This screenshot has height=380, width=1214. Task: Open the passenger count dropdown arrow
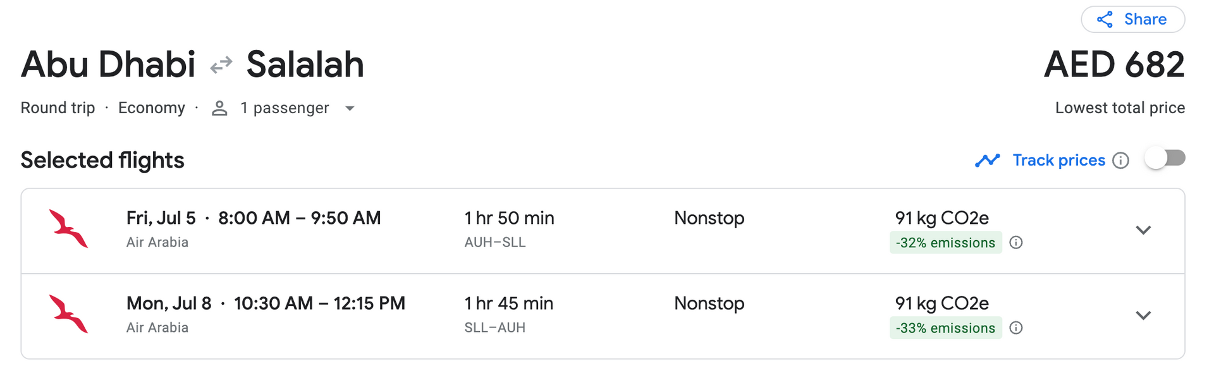[350, 109]
